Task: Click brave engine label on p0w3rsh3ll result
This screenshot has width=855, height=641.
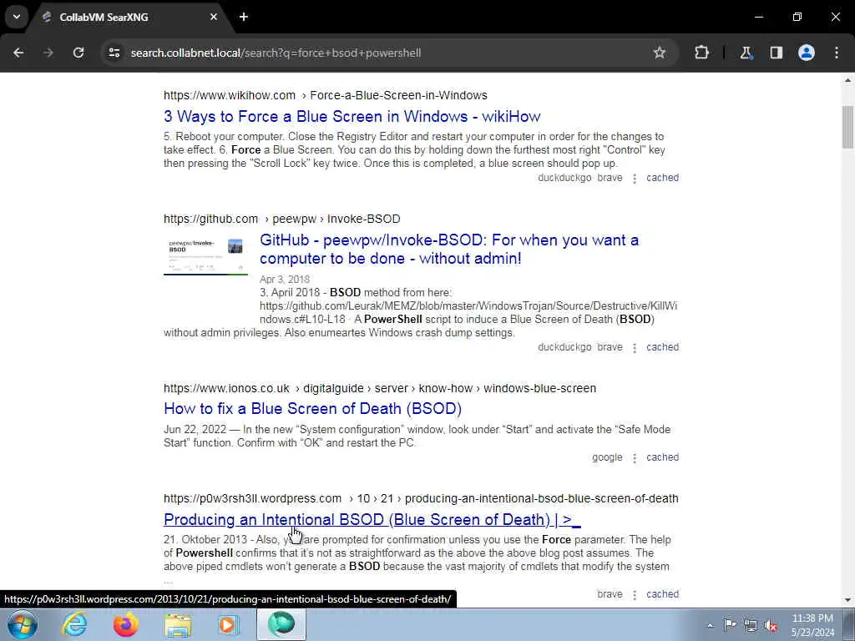Action: [x=610, y=594]
